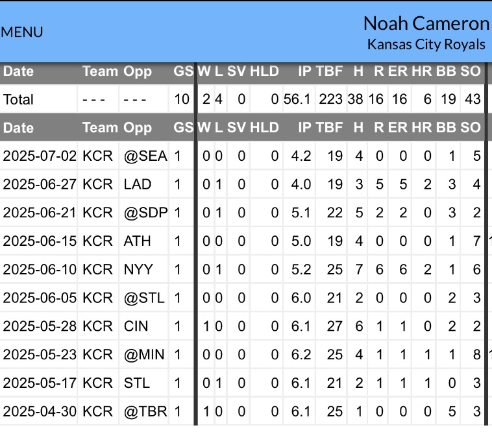The image size is (492, 432).
Task: Select the NYY opponent cell
Action: coord(138,269)
